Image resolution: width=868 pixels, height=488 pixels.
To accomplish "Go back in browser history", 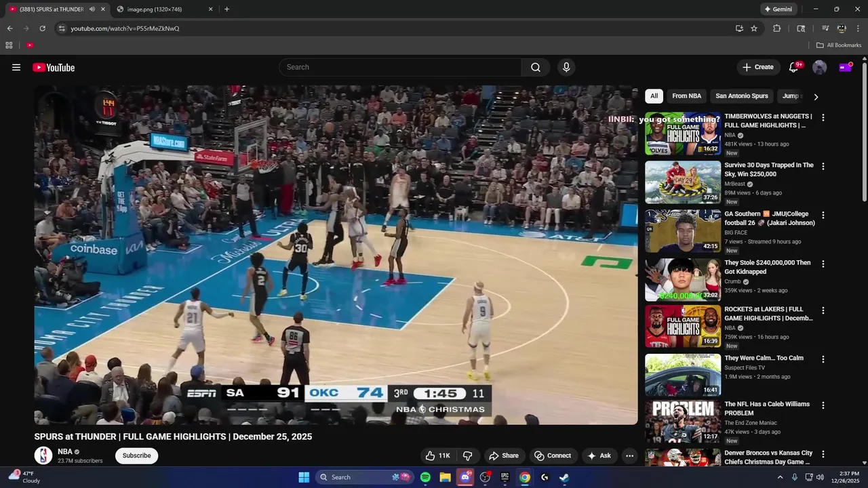I will 9,28.
